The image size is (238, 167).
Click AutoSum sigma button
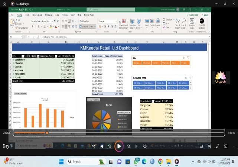pos(167,20)
